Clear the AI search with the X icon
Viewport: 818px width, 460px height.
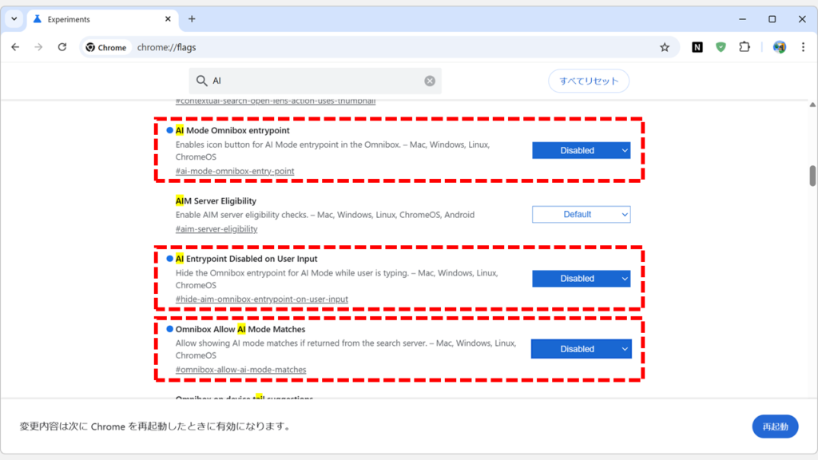click(x=429, y=81)
